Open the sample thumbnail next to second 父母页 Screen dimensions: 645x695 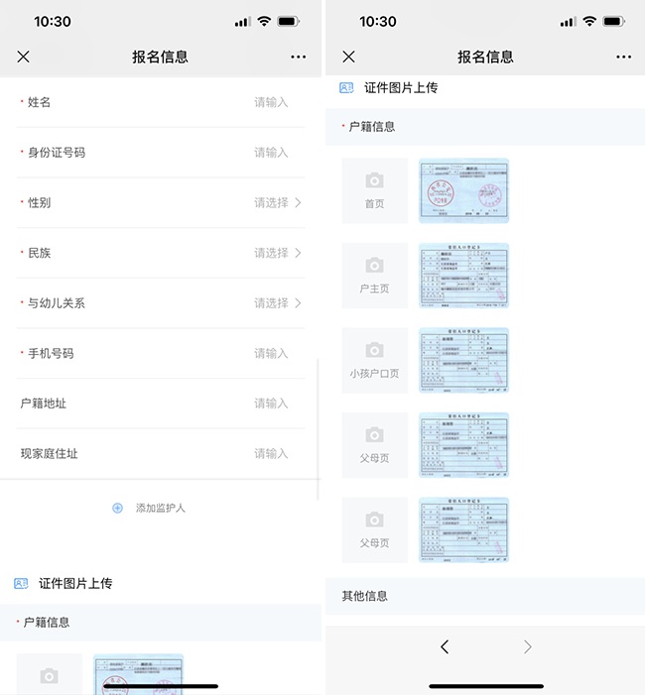(x=464, y=529)
